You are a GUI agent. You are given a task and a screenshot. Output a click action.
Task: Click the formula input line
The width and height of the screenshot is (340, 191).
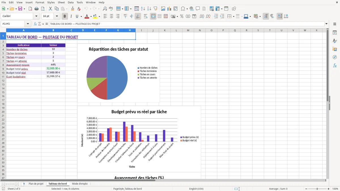point(187,24)
